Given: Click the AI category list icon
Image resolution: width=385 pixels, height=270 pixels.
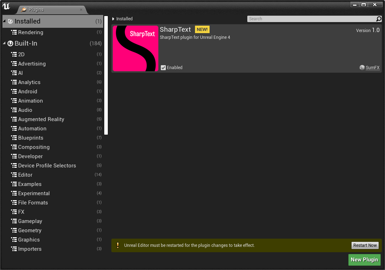Looking at the screenshot, I should pos(14,73).
